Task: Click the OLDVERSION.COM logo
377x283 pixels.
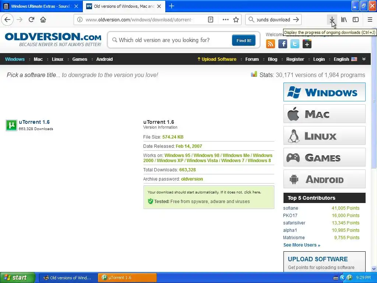Action: click(53, 39)
